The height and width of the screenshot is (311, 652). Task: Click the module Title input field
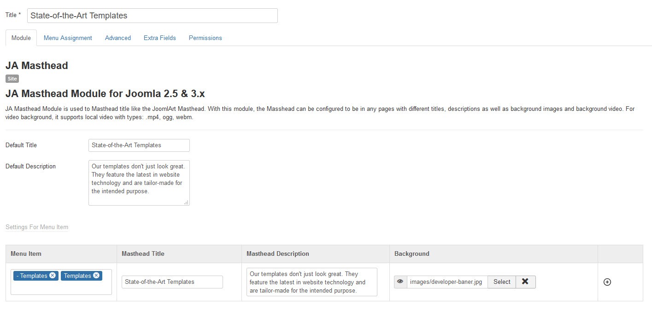tap(153, 16)
